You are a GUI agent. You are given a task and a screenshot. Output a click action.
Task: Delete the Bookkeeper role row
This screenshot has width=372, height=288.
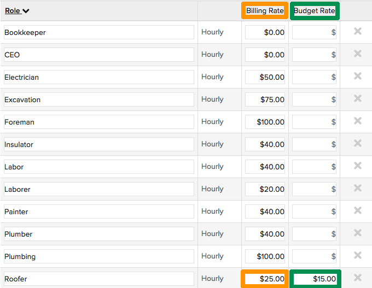point(358,31)
